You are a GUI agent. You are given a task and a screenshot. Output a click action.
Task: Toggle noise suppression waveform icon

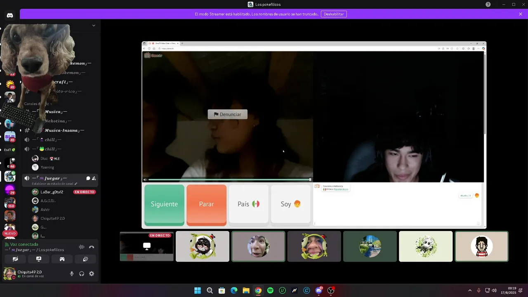tap(82, 247)
